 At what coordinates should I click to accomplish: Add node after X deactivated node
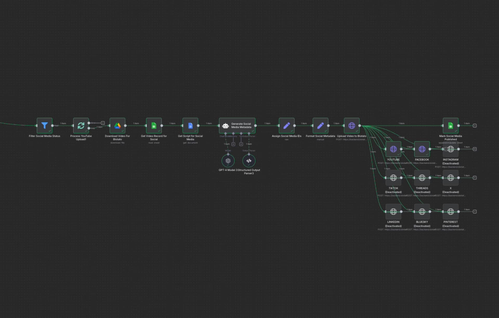[475, 178]
